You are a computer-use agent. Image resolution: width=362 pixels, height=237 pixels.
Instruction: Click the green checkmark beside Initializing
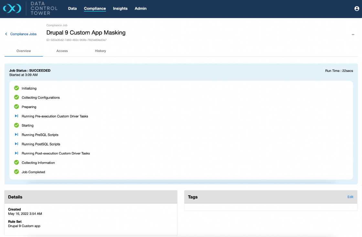coord(16,88)
